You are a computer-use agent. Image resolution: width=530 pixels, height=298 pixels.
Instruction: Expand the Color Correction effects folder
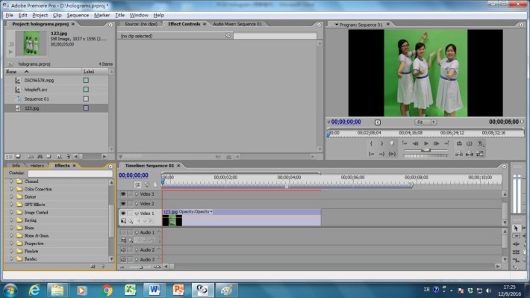(11, 189)
